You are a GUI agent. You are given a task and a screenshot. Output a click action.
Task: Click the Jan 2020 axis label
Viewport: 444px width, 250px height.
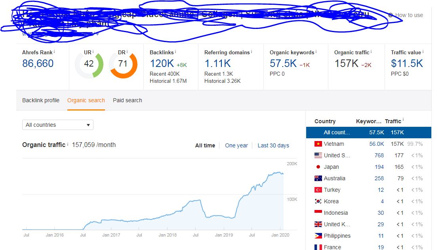click(280, 235)
